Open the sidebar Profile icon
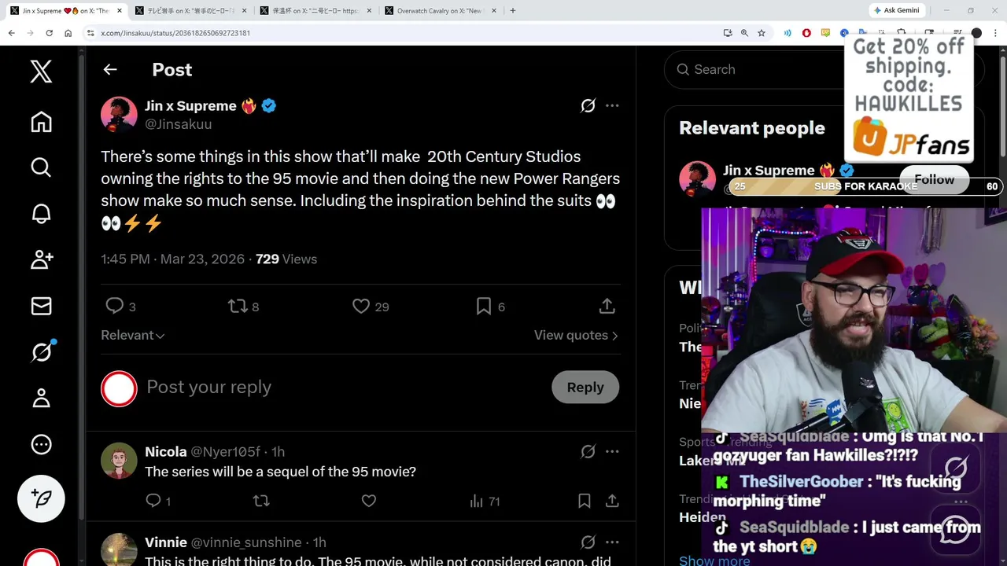The image size is (1007, 566). tap(41, 399)
